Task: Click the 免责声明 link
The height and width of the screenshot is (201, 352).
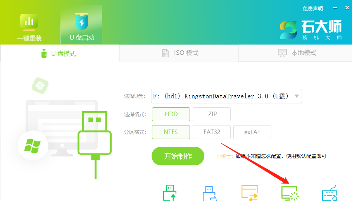Action: (312, 9)
